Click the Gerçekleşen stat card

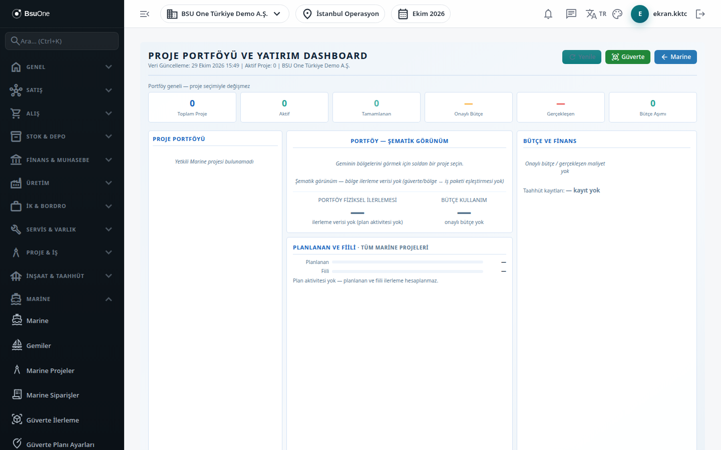coord(561,107)
